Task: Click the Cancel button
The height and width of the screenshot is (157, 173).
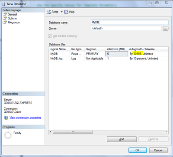Action: tap(158, 150)
